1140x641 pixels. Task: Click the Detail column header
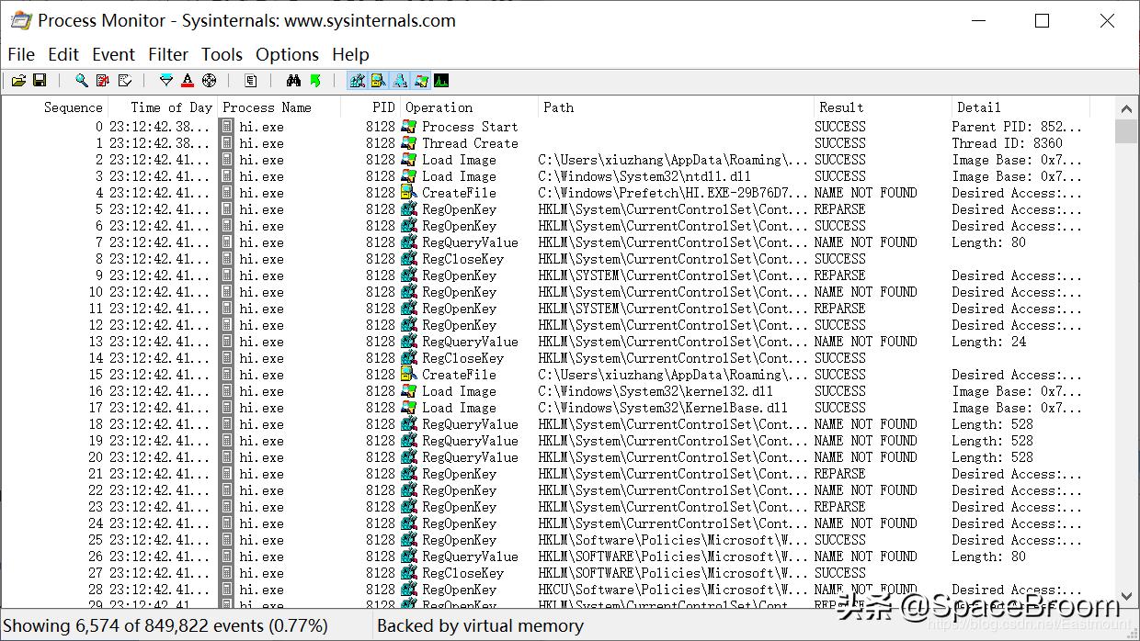point(1020,107)
